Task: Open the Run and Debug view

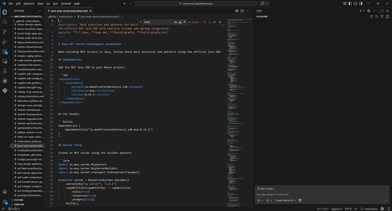Action: (x=5, y=42)
